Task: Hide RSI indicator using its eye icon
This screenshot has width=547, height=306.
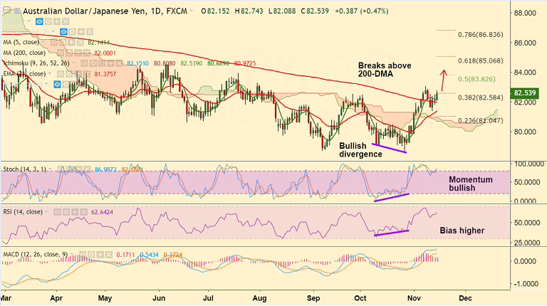Action: pyautogui.click(x=57, y=212)
